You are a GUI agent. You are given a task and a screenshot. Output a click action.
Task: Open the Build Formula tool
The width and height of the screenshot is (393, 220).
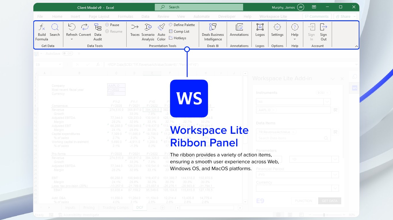tap(42, 32)
